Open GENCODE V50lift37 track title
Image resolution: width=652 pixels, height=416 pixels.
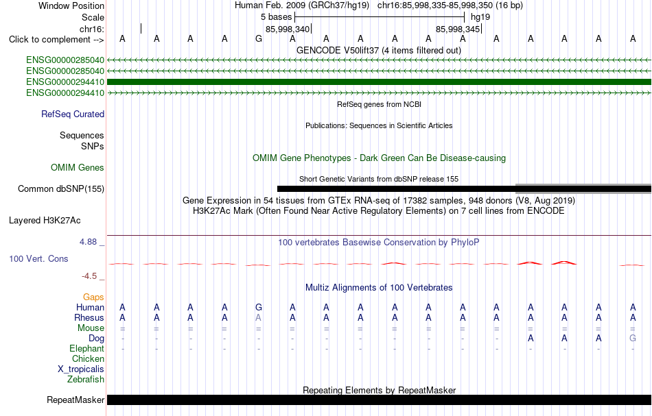(x=379, y=50)
